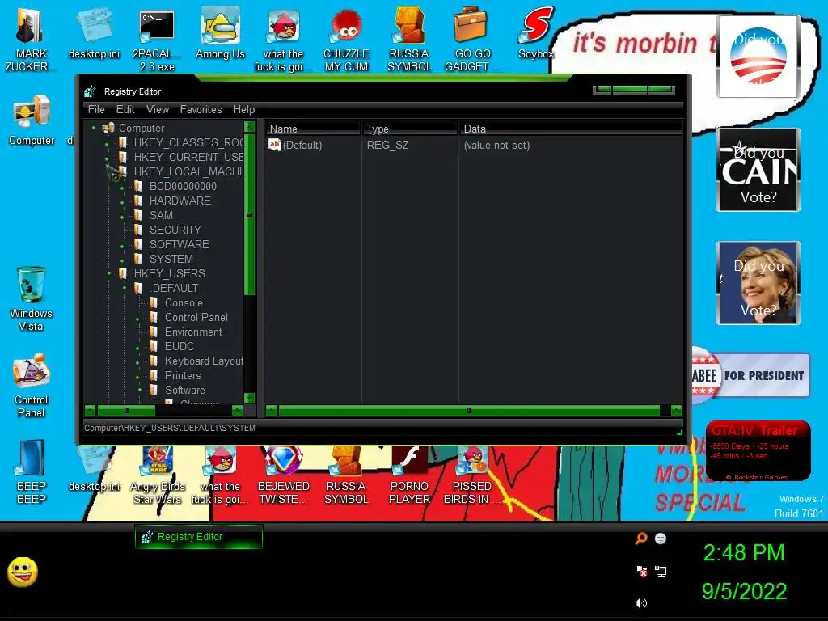
Task: Collapse the HKEY_USERS key
Action: [x=109, y=273]
